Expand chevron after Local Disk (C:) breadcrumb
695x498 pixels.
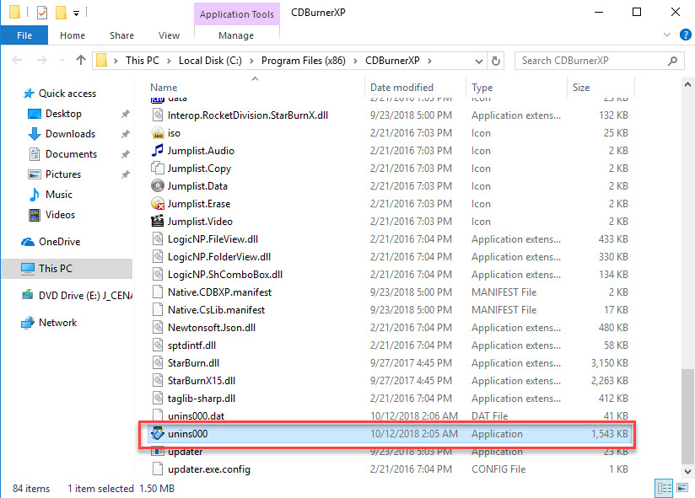point(251,61)
